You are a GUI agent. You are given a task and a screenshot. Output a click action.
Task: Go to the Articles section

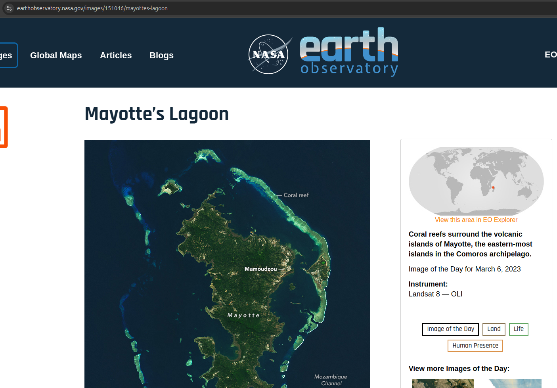116,55
